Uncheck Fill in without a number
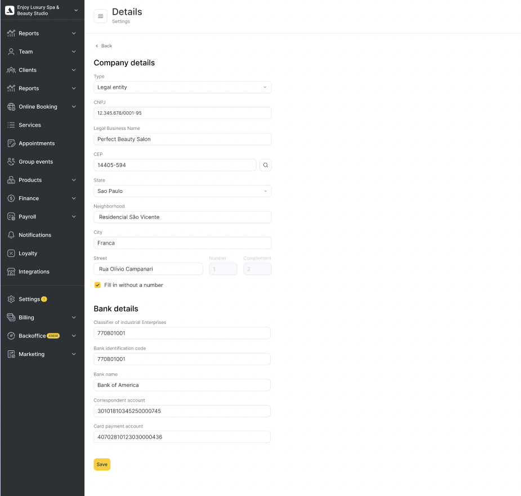This screenshot has width=521, height=496. [x=97, y=285]
